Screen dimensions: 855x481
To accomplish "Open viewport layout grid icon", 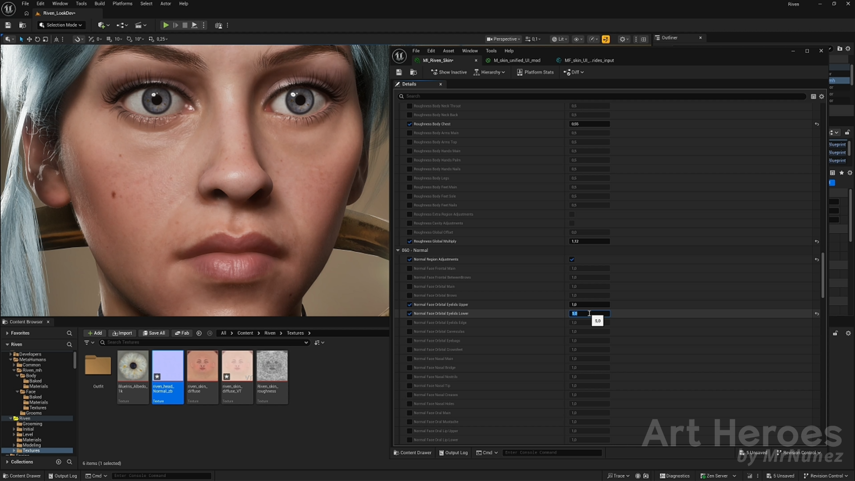I will point(643,39).
